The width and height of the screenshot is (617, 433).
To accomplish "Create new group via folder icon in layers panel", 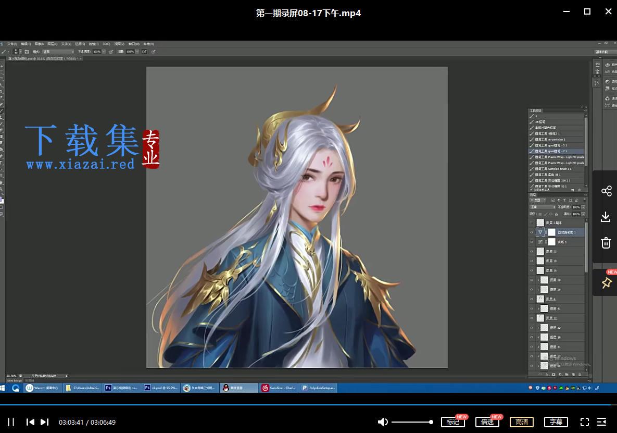I will point(566,374).
